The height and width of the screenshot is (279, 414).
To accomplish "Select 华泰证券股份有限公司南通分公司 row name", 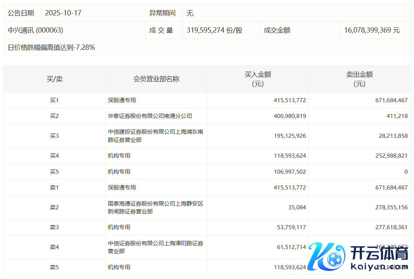I will [x=150, y=116].
